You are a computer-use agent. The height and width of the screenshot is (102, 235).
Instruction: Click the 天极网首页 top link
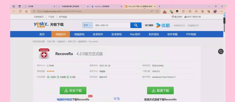point(39,17)
